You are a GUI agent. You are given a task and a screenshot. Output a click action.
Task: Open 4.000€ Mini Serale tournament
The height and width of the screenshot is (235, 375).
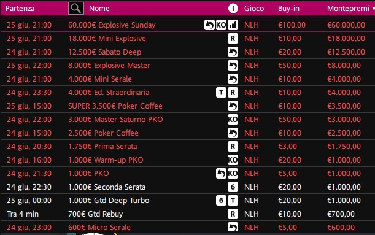(x=100, y=79)
